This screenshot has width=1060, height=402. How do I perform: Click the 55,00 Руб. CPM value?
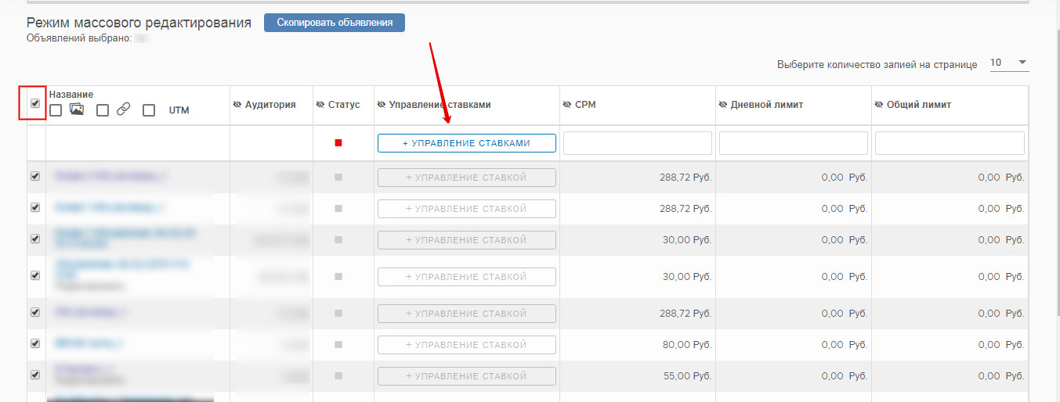pyautogui.click(x=687, y=376)
